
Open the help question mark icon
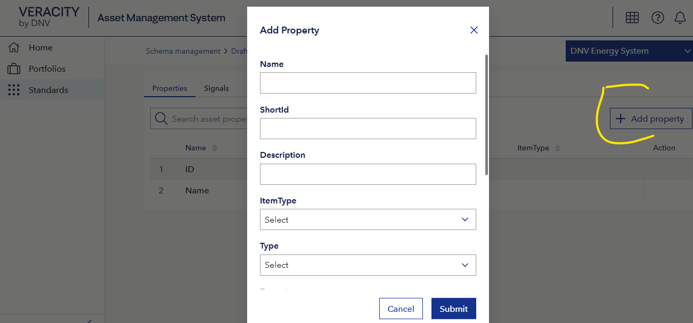[x=658, y=18]
